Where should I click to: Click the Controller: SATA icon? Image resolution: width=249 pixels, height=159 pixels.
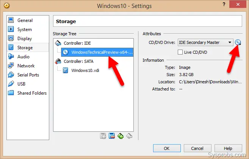tap(58, 61)
